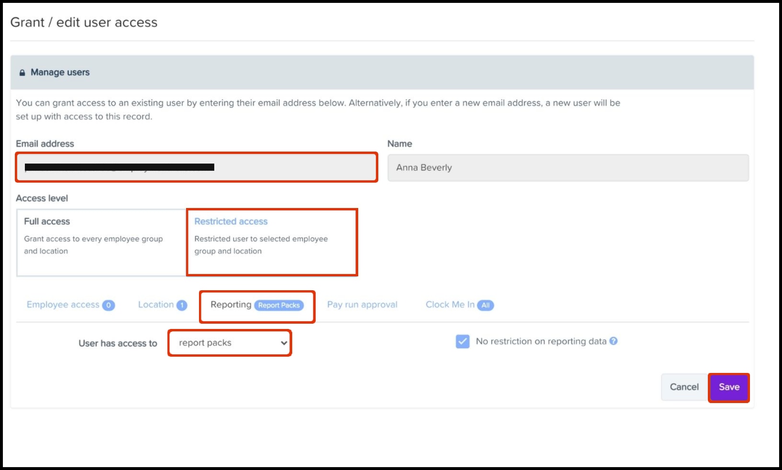Click the Location count badge

tap(182, 305)
